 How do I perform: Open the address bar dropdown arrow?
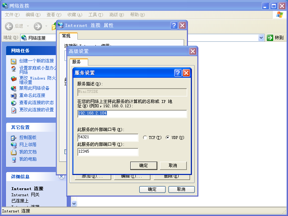click(261, 38)
